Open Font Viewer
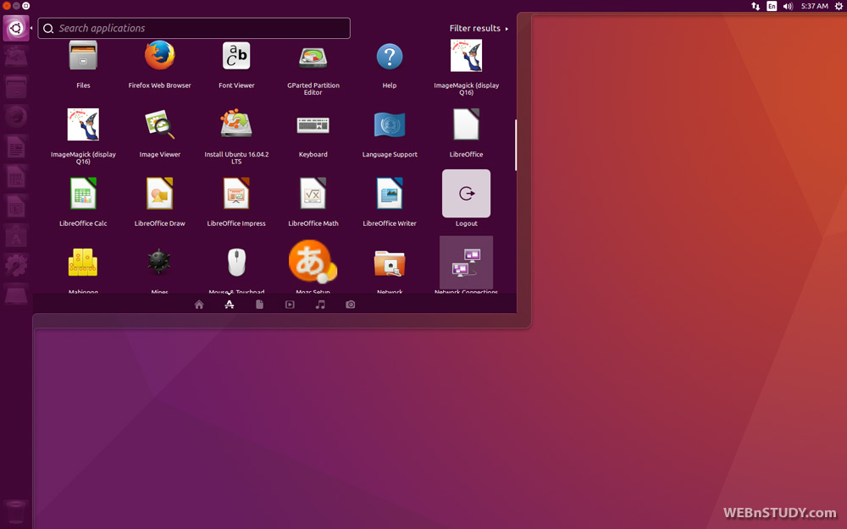847x529 pixels. 236,56
